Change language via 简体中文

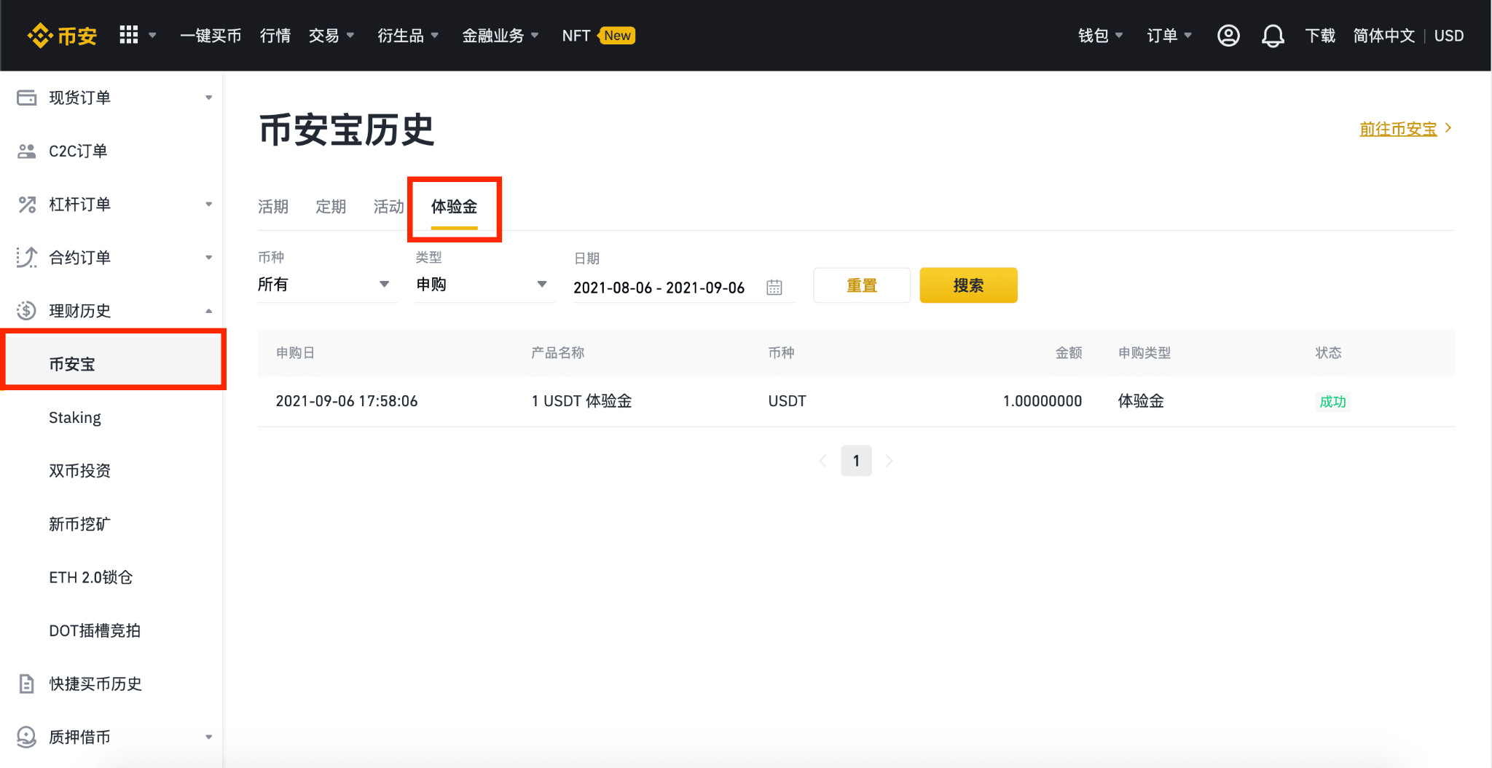1384,36
